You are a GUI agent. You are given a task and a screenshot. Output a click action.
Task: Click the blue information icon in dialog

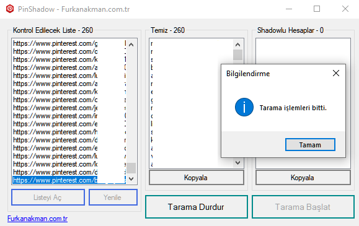pyautogui.click(x=244, y=107)
